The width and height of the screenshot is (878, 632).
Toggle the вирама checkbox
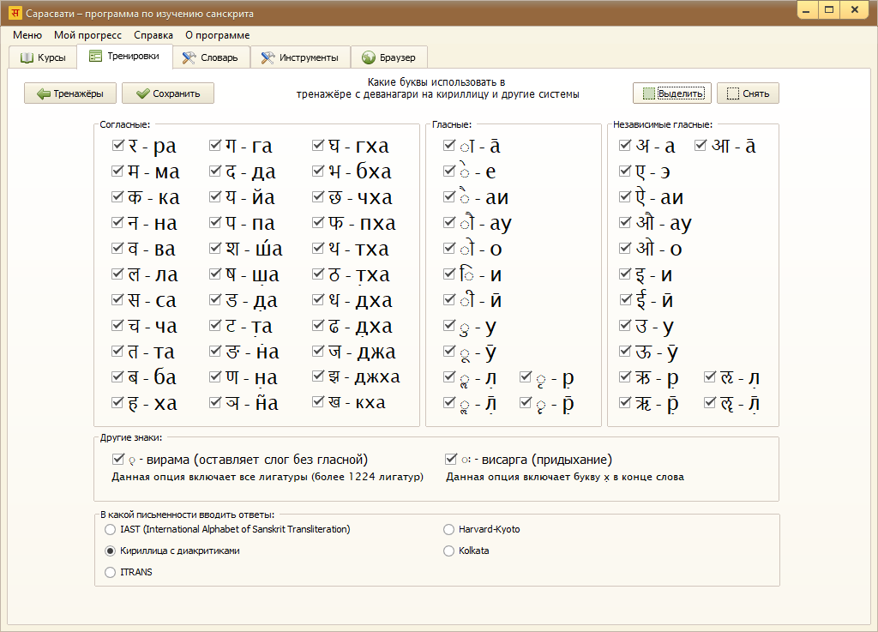pyautogui.click(x=118, y=460)
